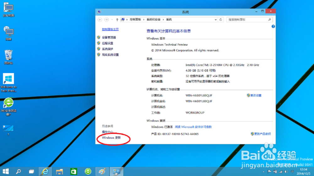314x176 pixels.
Task: Select the computer name WIN-HAB01L88QUF text
Action: coord(199,96)
